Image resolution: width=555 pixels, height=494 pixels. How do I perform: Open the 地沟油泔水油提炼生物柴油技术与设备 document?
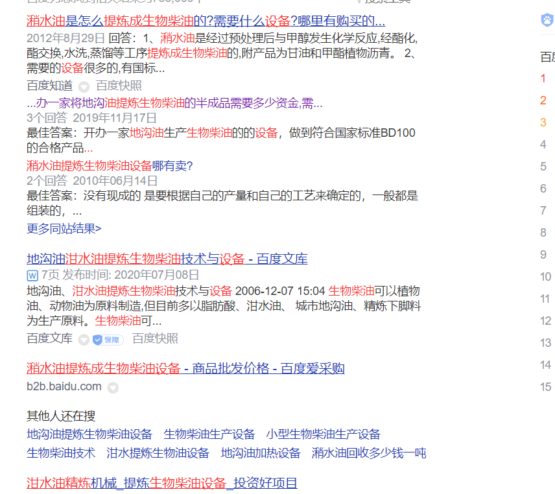pos(167,258)
